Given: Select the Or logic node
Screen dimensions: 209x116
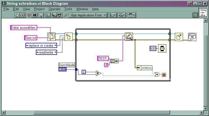Looking at the screenshot, I should (157, 74).
